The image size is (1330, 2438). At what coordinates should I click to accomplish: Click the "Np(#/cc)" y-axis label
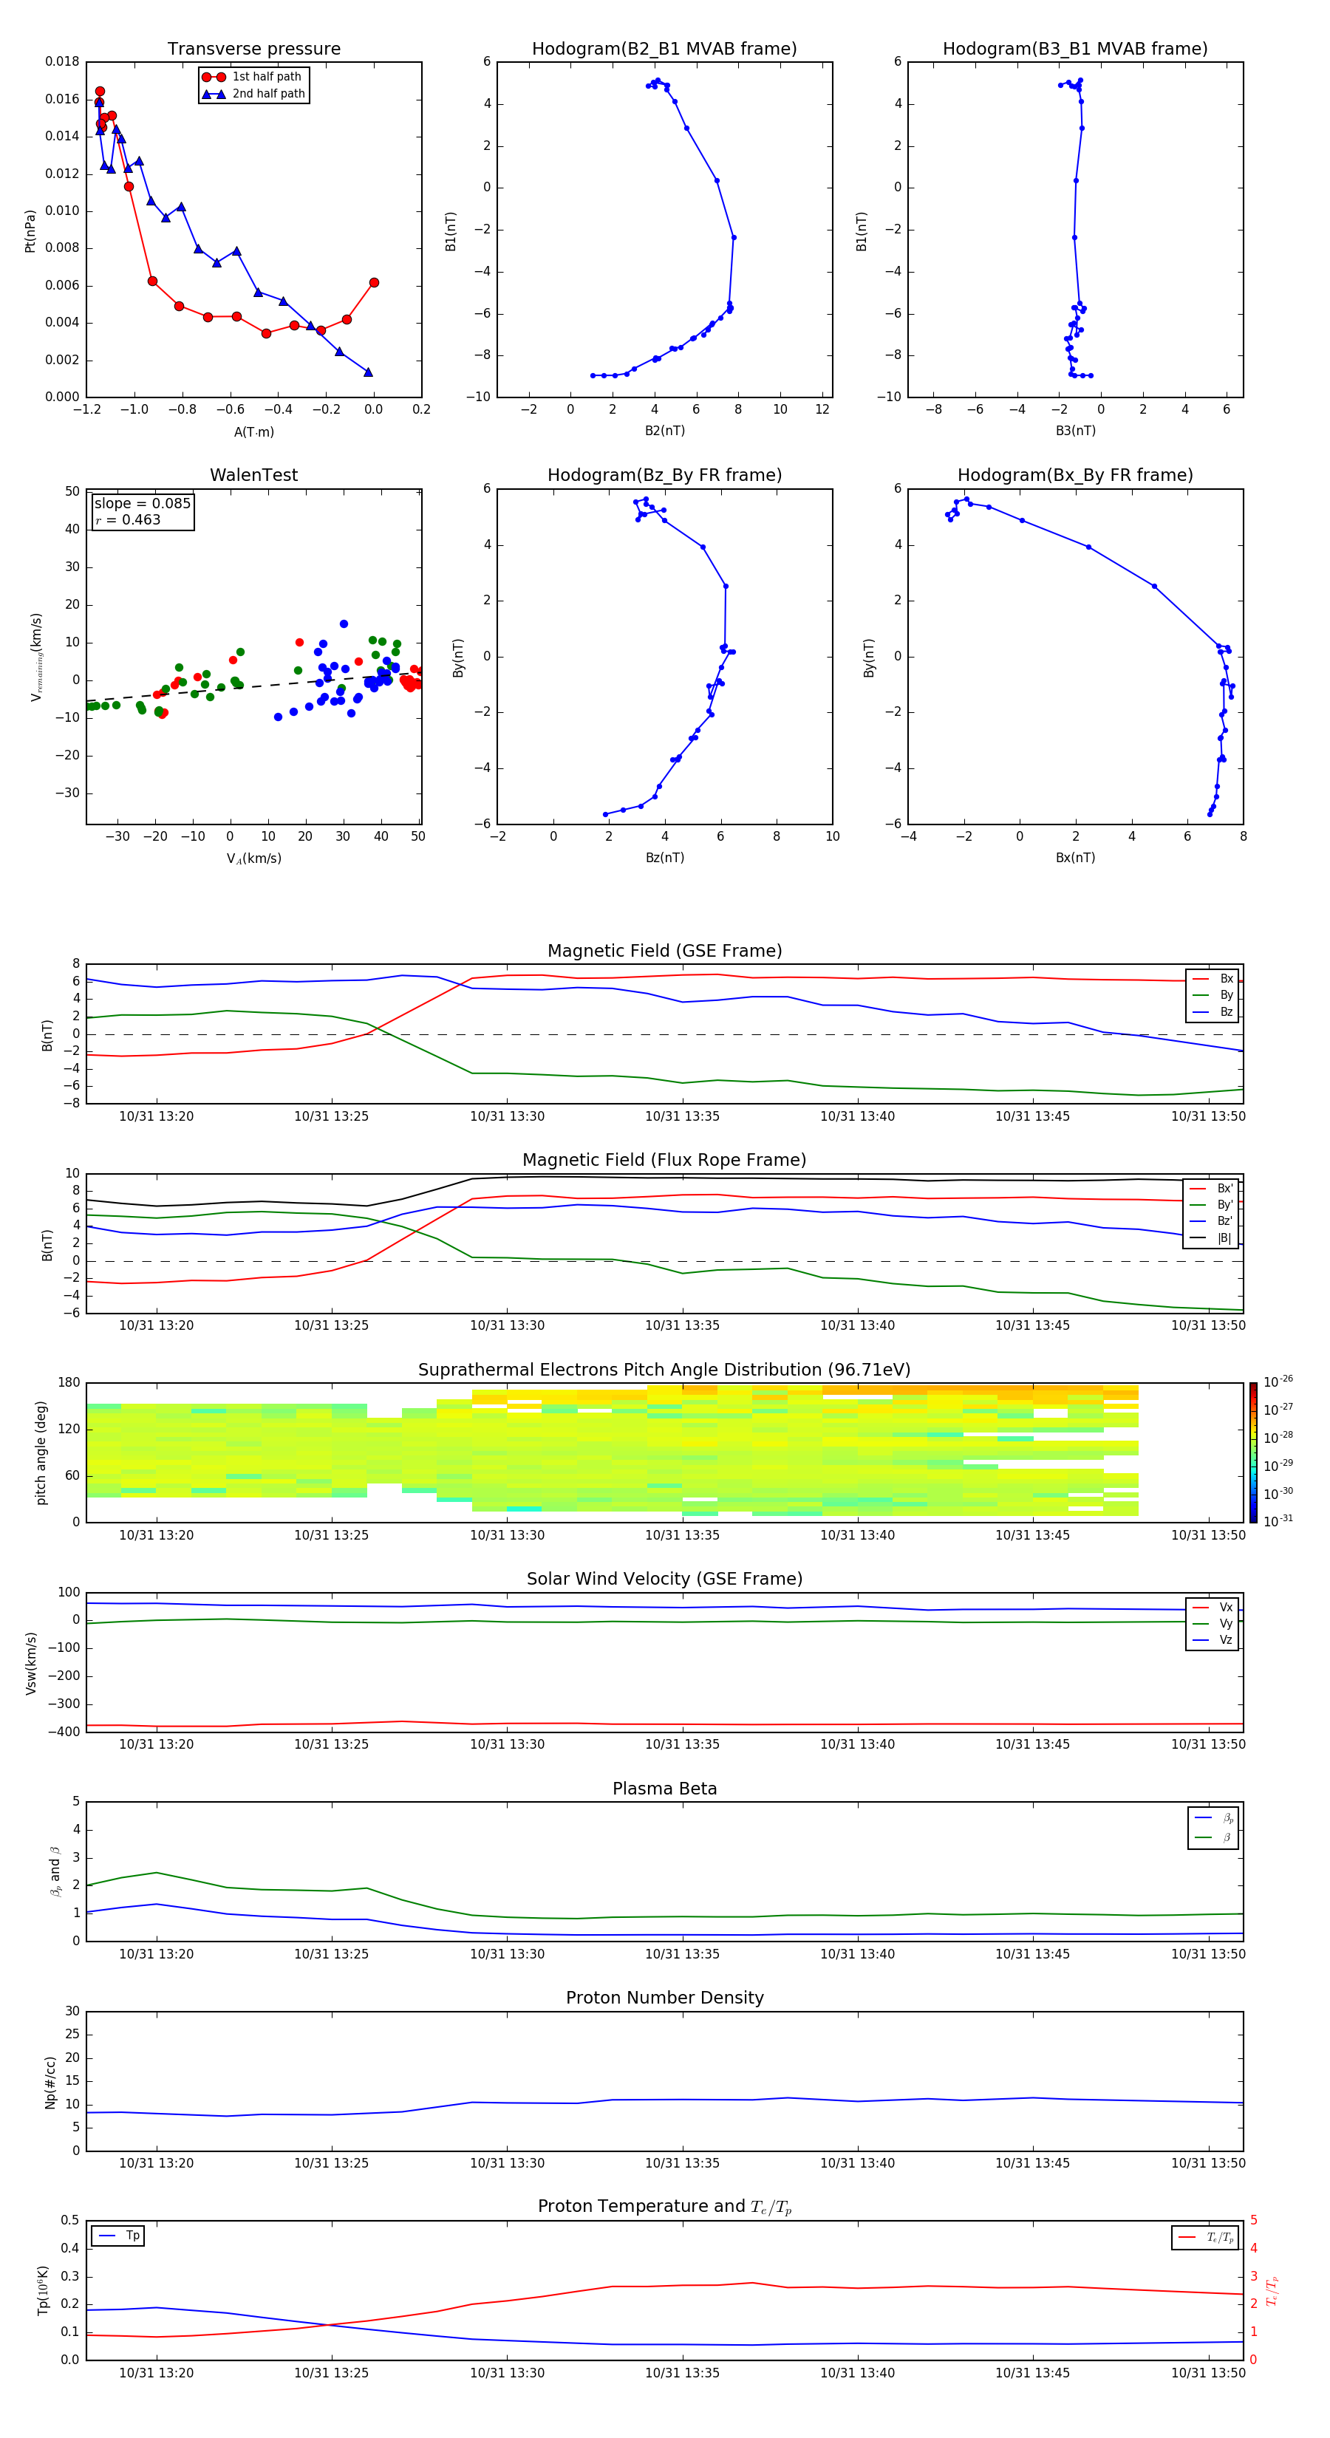pyautogui.click(x=51, y=2082)
